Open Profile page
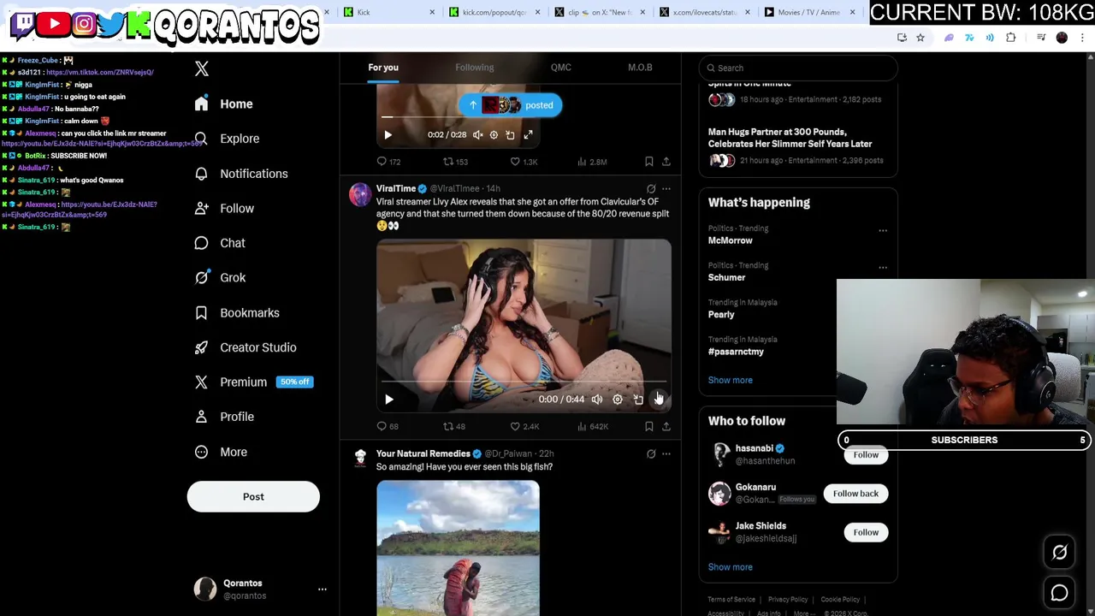 [224, 417]
